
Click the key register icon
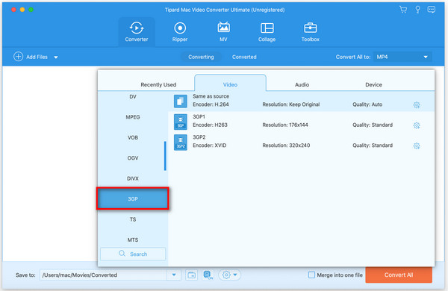click(417, 10)
